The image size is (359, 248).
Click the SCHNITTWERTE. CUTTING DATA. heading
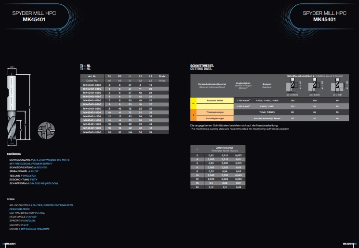202,67
